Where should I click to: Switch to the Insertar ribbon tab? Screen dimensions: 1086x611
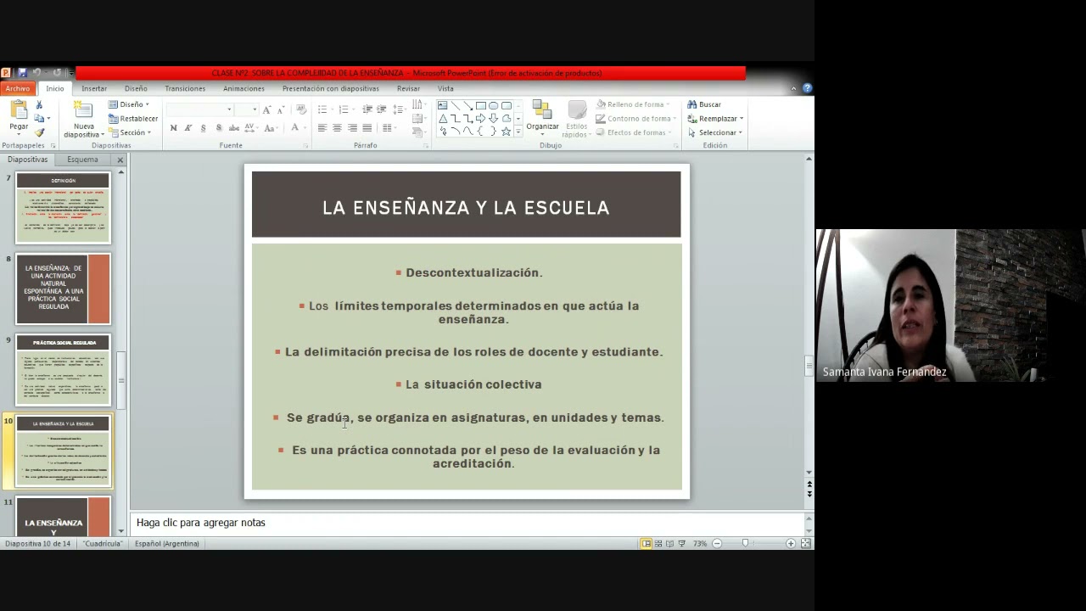[x=94, y=88]
